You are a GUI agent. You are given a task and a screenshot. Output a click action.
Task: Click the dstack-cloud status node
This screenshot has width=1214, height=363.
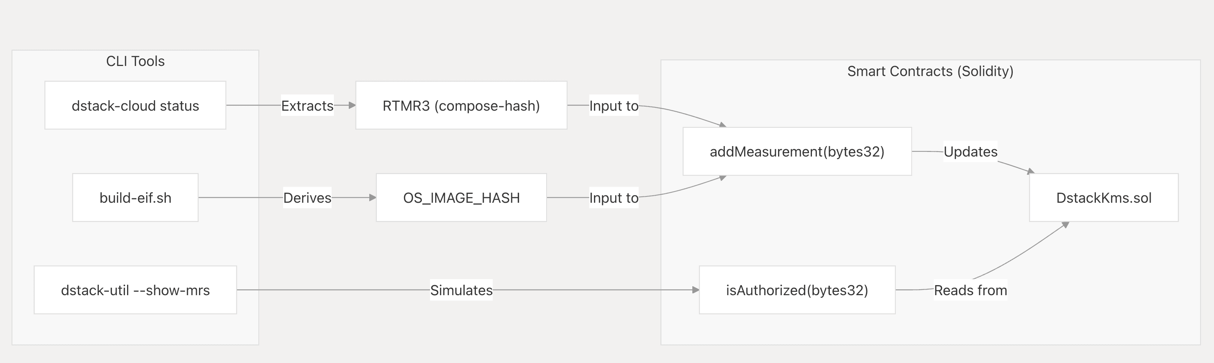135,105
